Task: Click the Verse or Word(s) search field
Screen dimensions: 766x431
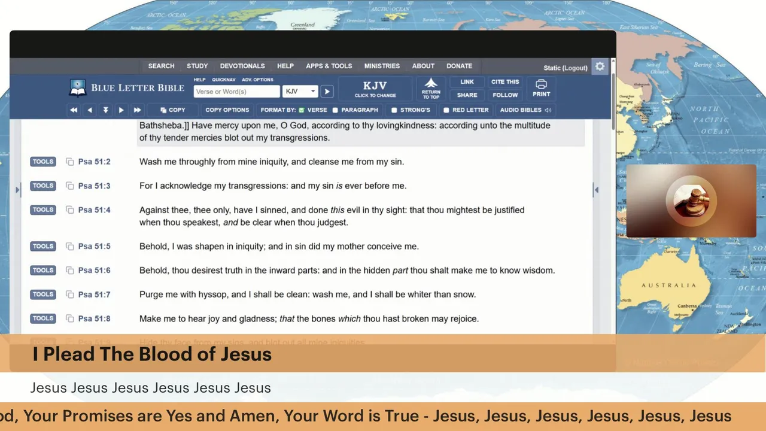Action: (x=236, y=92)
